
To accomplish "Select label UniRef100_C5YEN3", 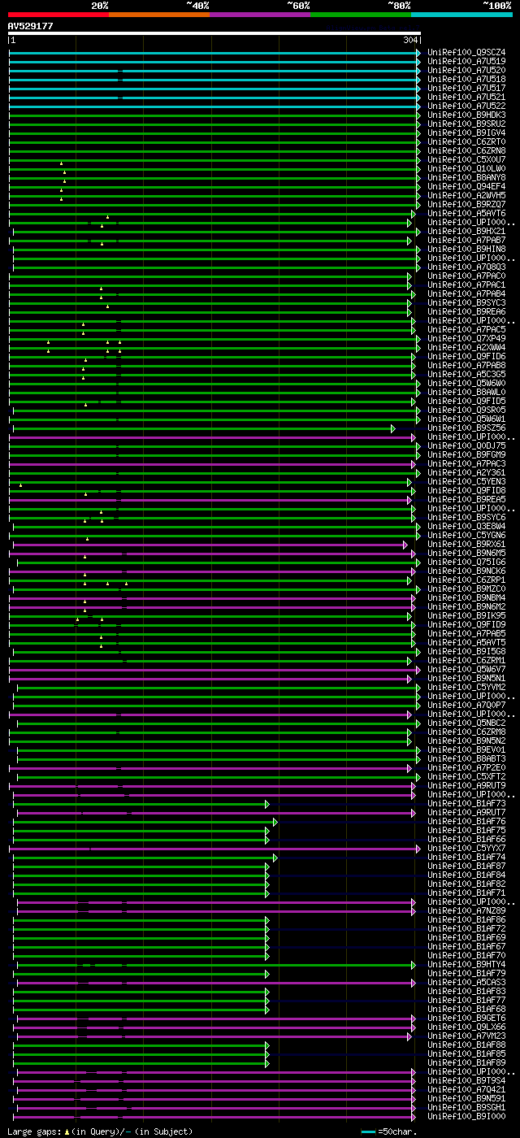I will pyautogui.click(x=466, y=481).
